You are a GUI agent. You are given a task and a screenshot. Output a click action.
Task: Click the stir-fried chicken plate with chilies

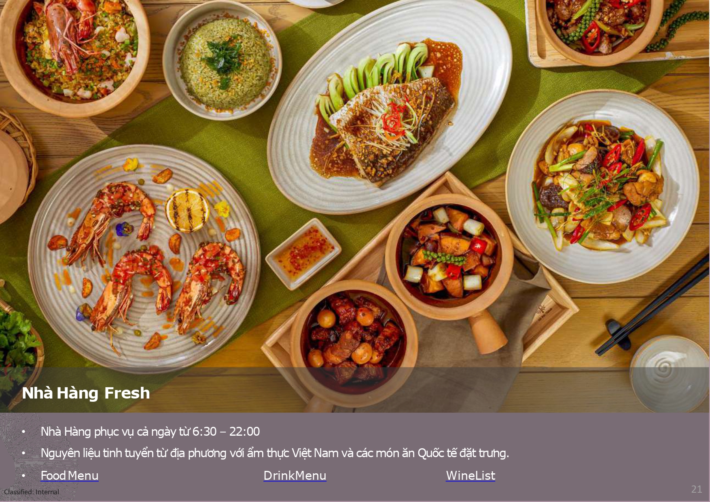(x=603, y=186)
